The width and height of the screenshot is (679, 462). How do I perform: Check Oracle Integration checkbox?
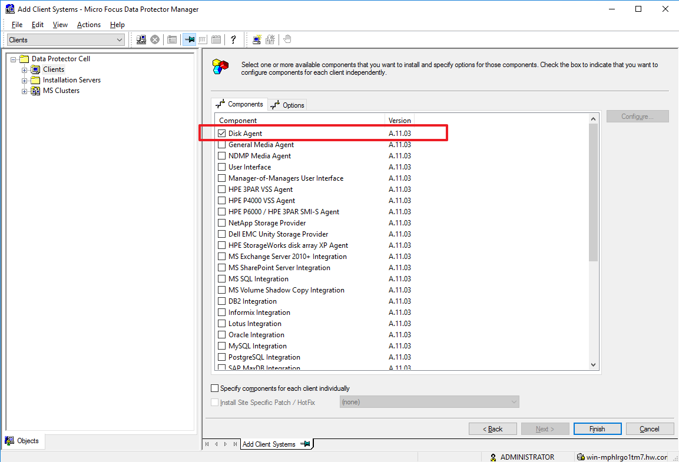point(221,334)
